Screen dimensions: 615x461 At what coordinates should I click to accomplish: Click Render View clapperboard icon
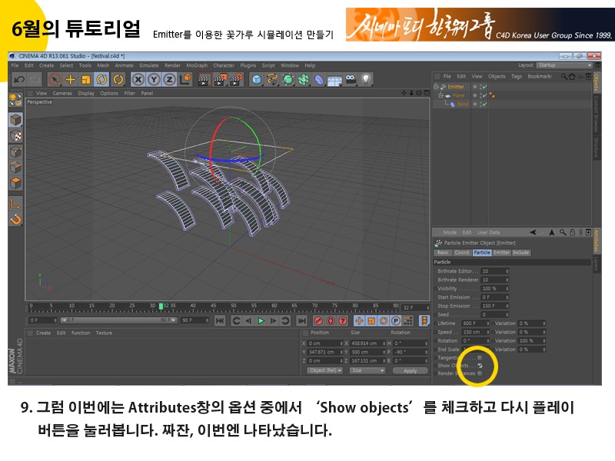(x=204, y=80)
